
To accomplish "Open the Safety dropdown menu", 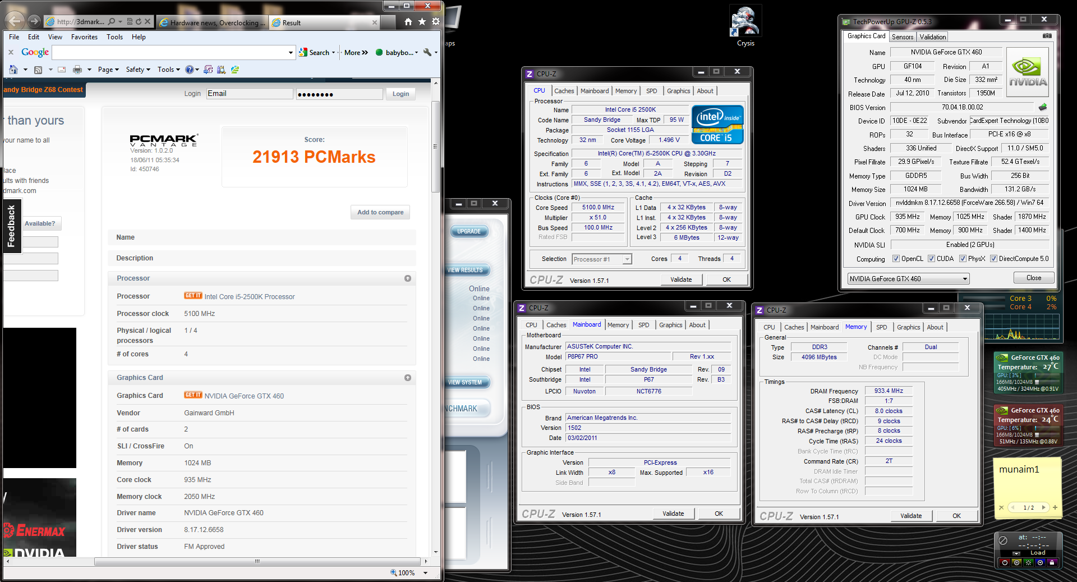I will pos(138,70).
